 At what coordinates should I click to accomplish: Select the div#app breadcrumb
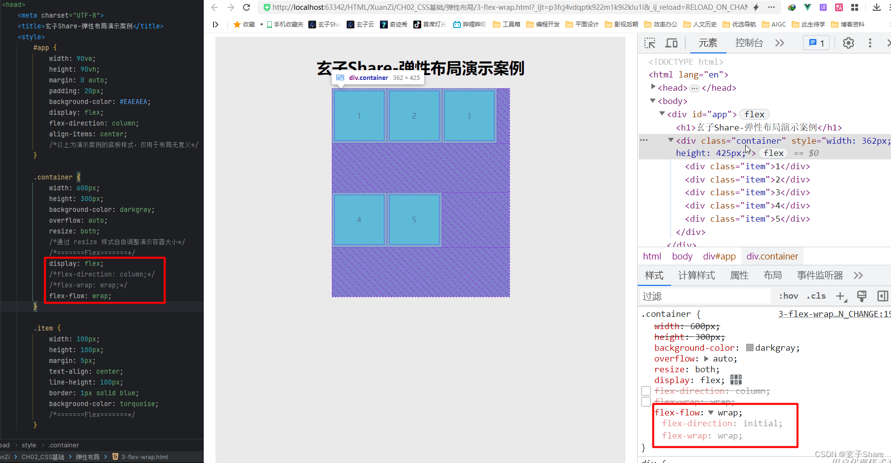[x=719, y=257]
